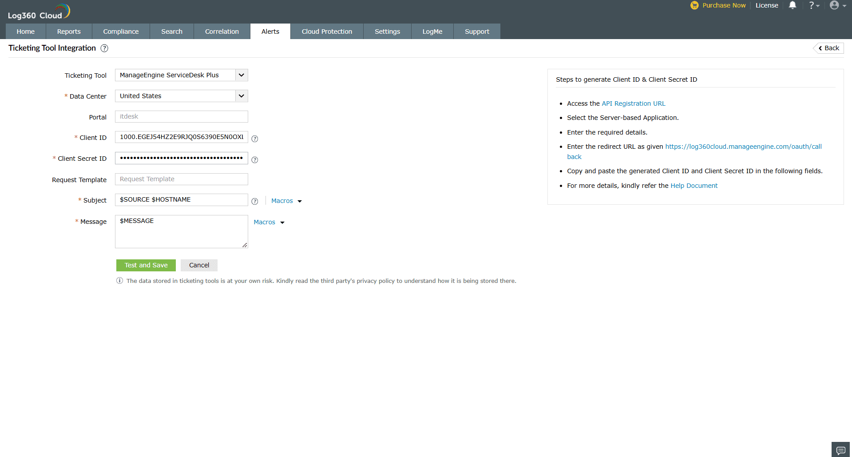The image size is (852, 457).
Task: Switch to the Settings tab
Action: 387,31
